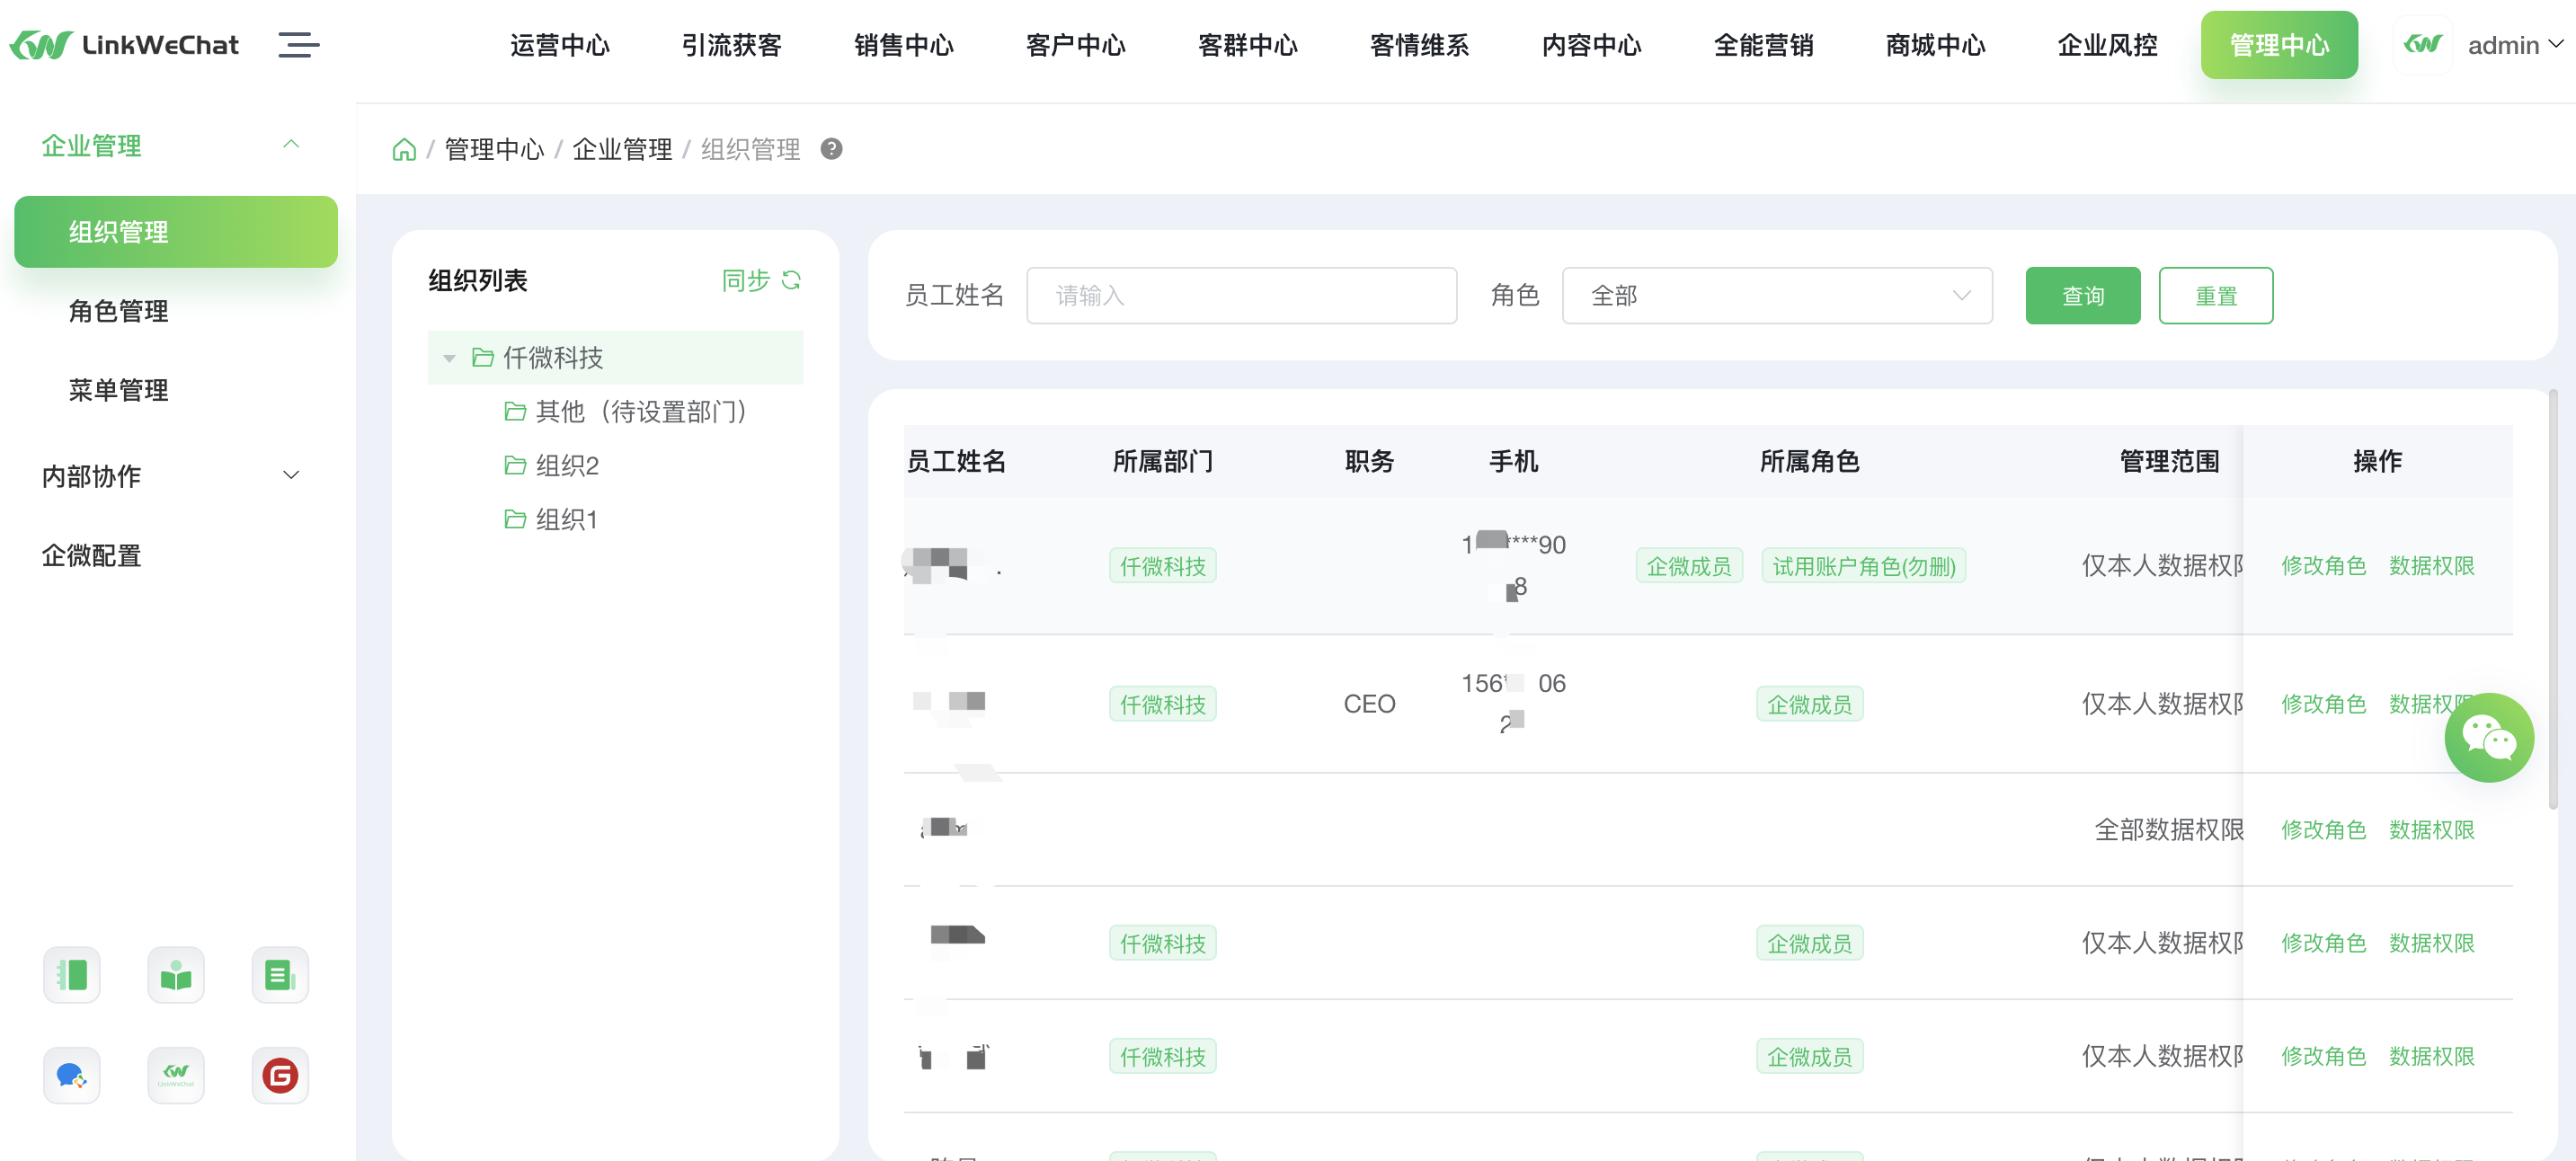The width and height of the screenshot is (2576, 1161).
Task: Click folder icon of 组织2
Action: (x=515, y=465)
